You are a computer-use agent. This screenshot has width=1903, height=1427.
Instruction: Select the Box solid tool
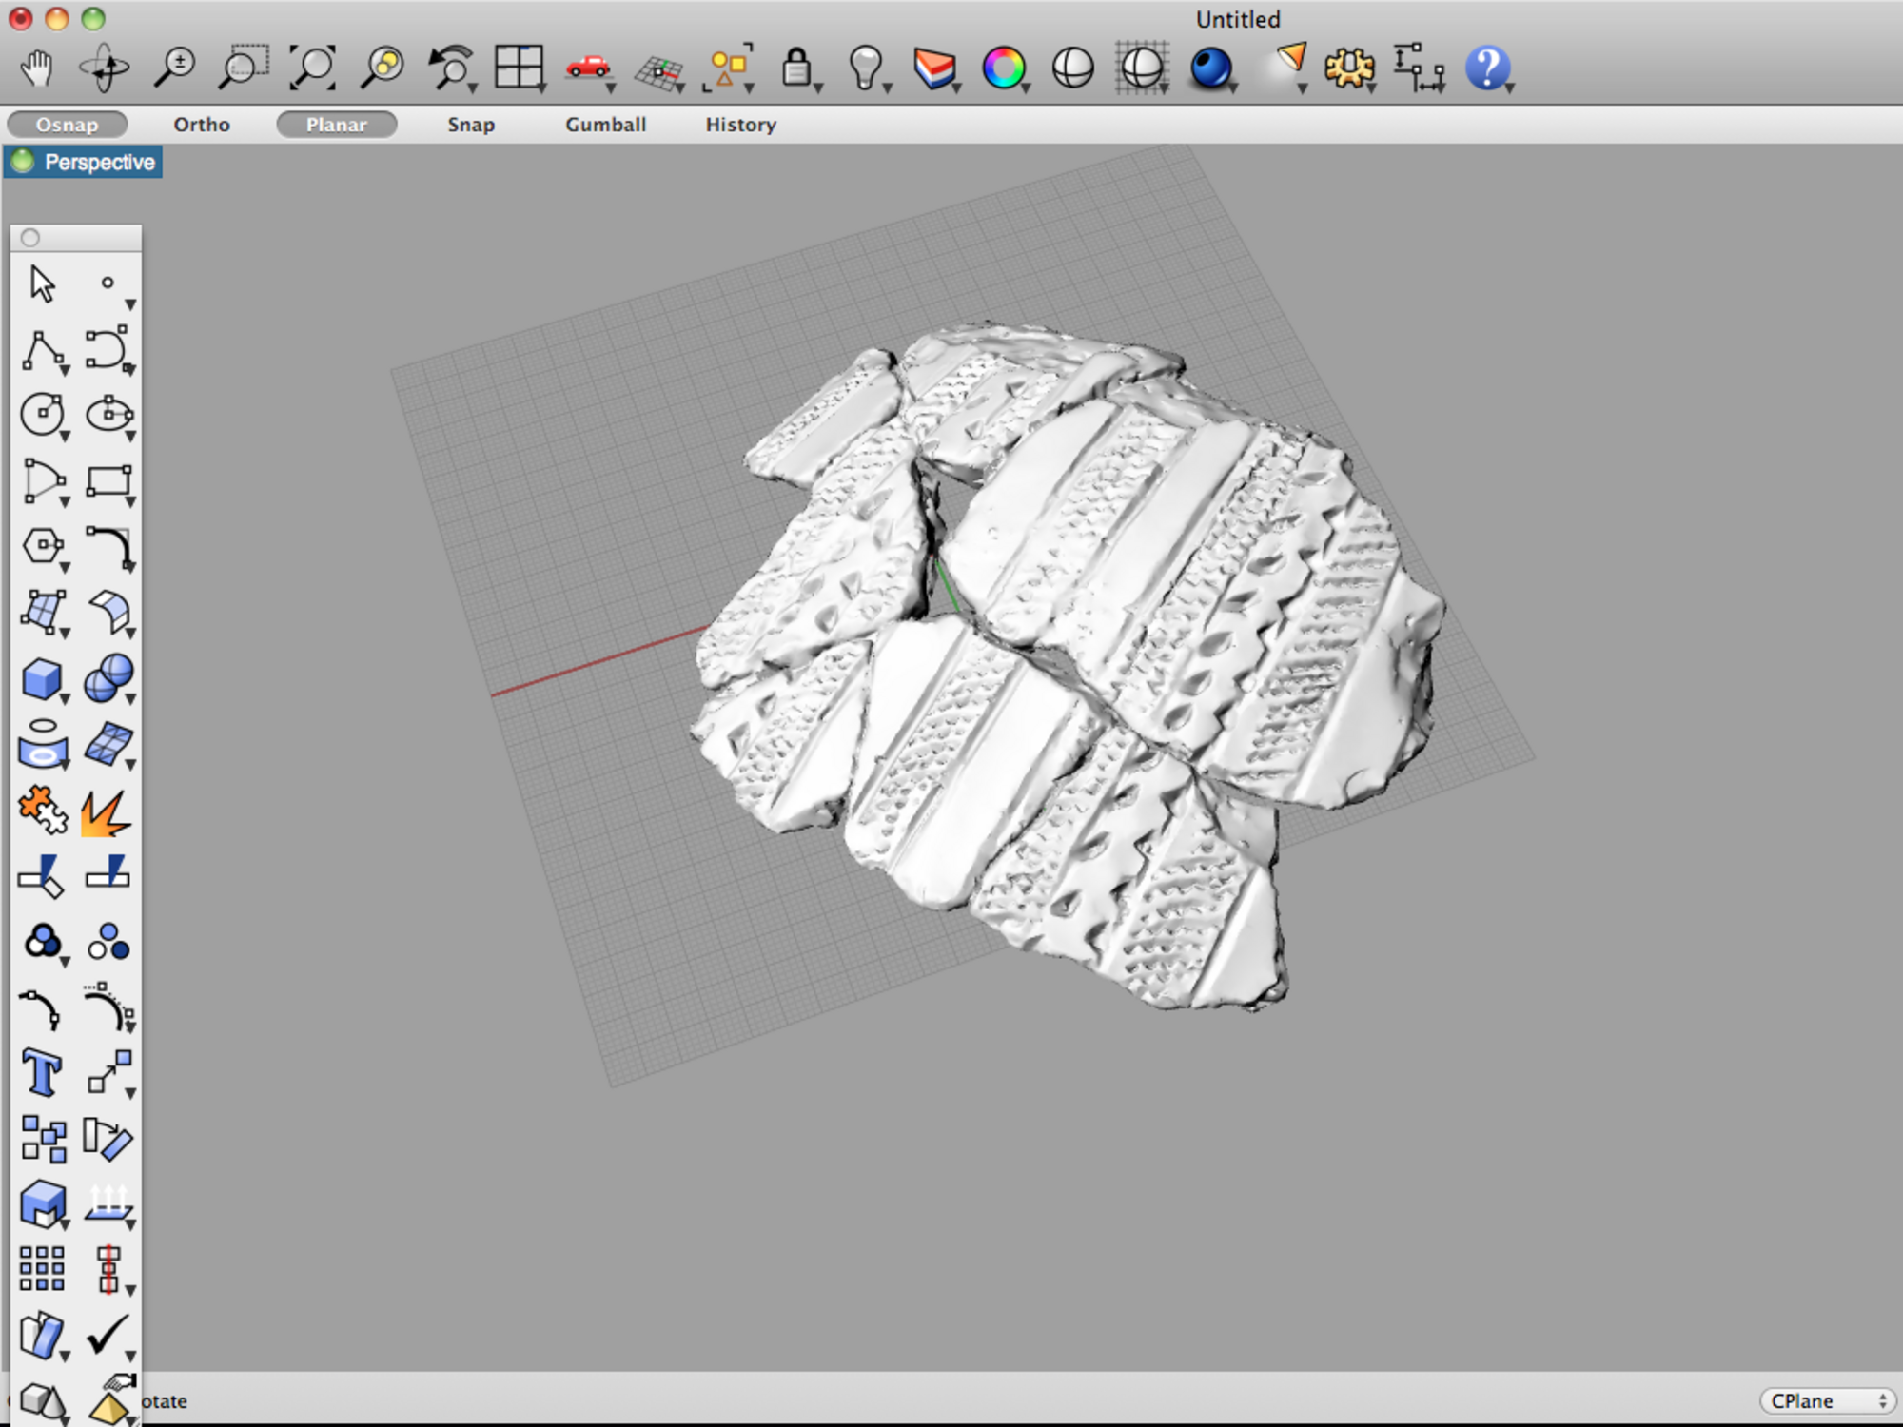(42, 679)
